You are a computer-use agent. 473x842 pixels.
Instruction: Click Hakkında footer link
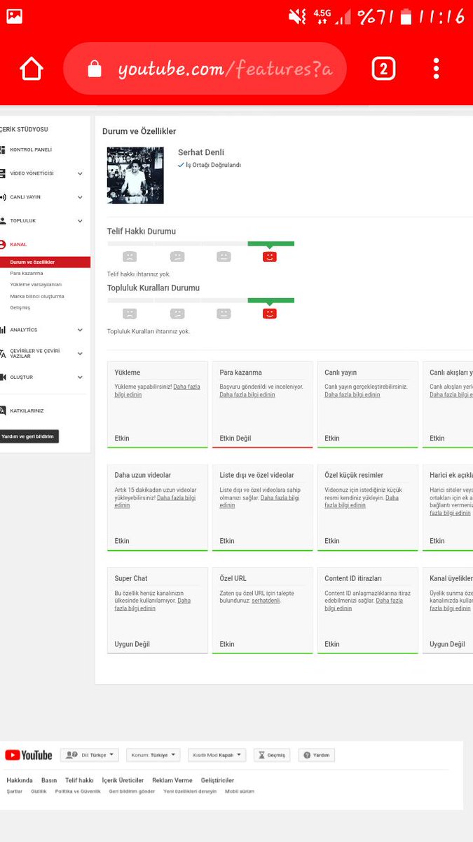(20, 780)
